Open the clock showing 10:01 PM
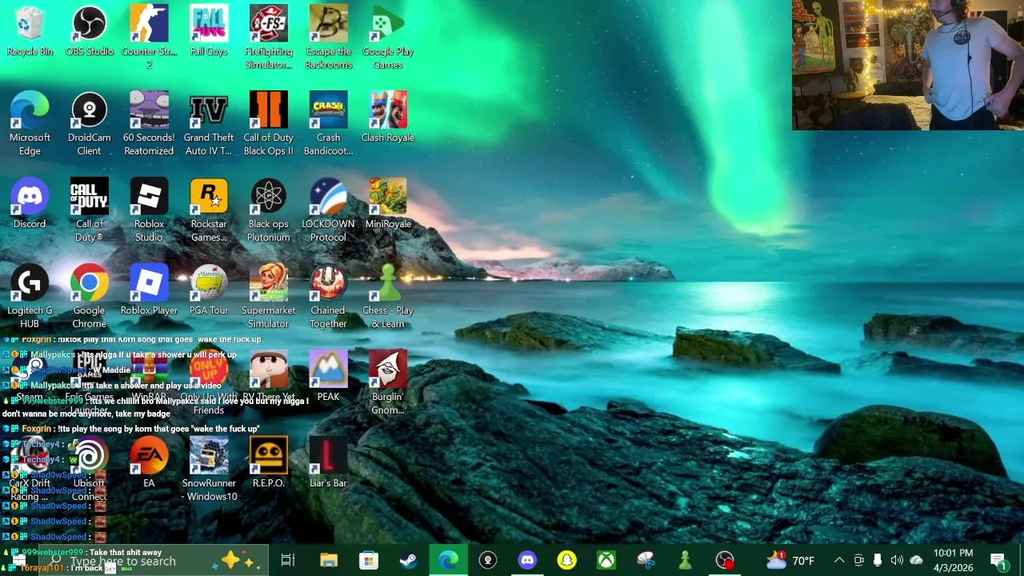Viewport: 1024px width, 576px height. click(953, 561)
